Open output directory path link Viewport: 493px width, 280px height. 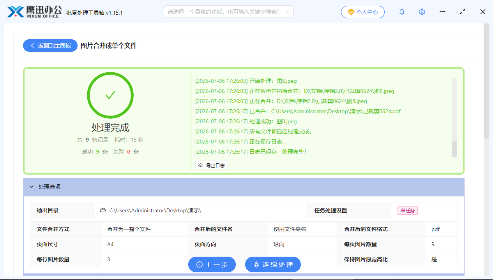point(155,210)
